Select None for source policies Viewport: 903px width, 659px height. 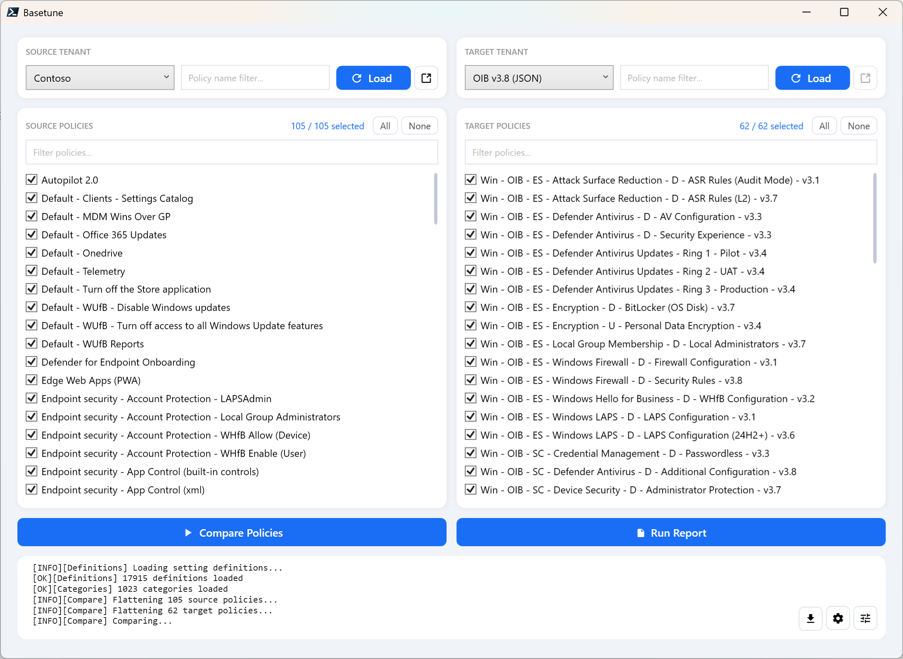[x=420, y=126]
